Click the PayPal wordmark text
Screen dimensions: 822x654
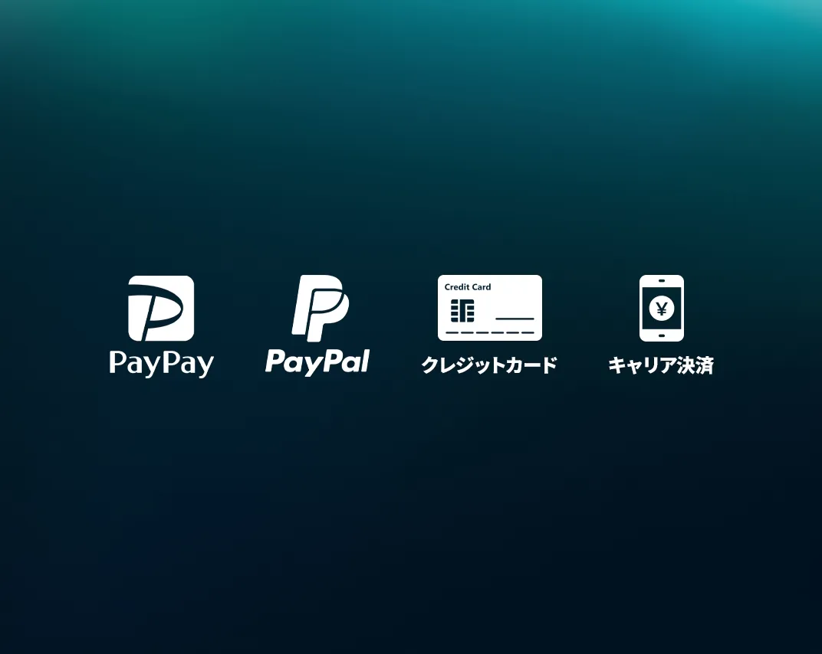317,361
